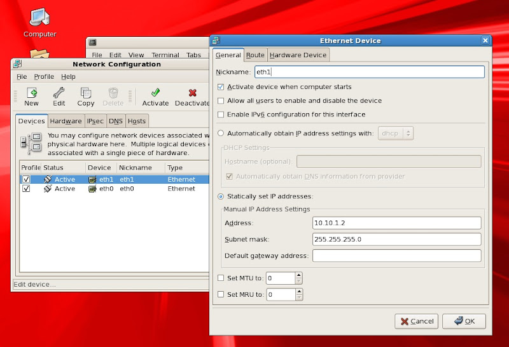
Task: Click the network devices diagram icon
Action: point(31,143)
